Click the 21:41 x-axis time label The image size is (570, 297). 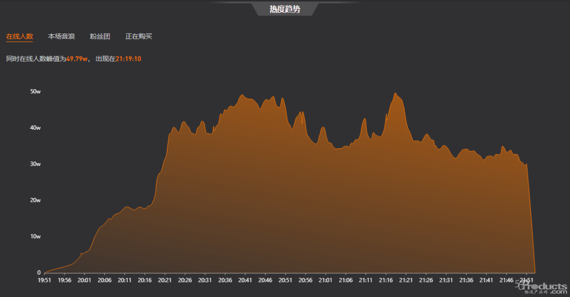click(486, 281)
